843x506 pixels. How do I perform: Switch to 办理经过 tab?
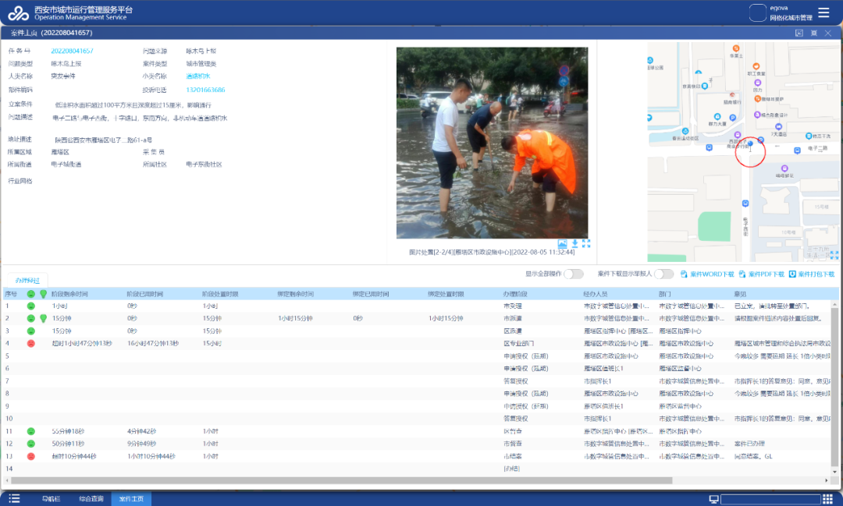click(x=27, y=281)
